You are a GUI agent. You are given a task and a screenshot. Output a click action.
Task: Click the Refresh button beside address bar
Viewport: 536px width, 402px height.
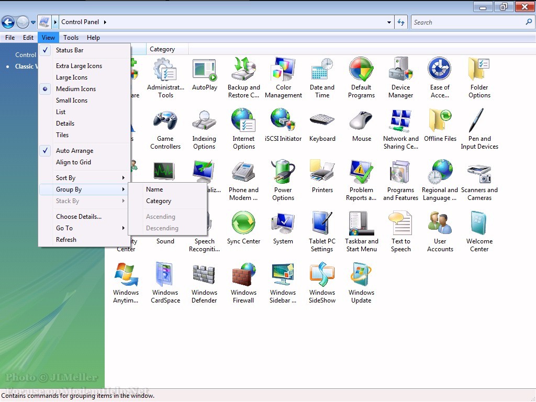coord(401,23)
